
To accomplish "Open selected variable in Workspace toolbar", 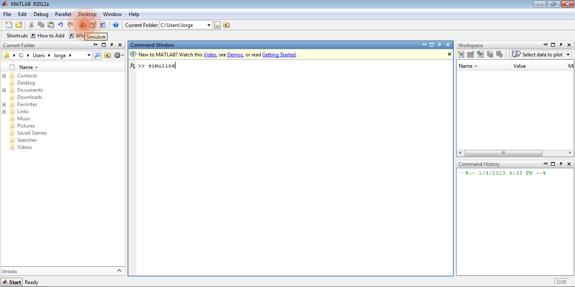I will pyautogui.click(x=471, y=54).
